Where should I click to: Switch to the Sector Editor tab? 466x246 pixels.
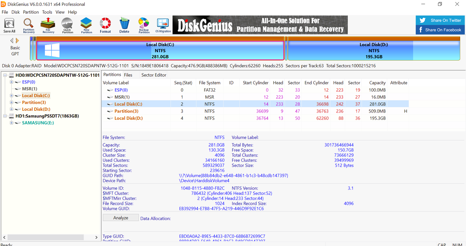[x=154, y=75]
